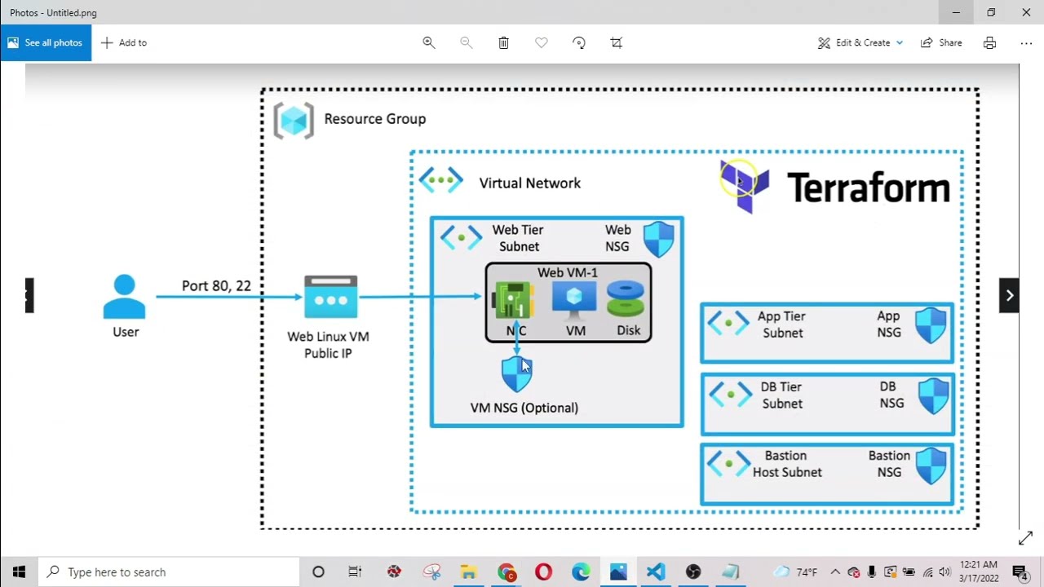Click the Terraform logo in the diagram
Viewport: 1044px width, 587px height.
coord(745,187)
